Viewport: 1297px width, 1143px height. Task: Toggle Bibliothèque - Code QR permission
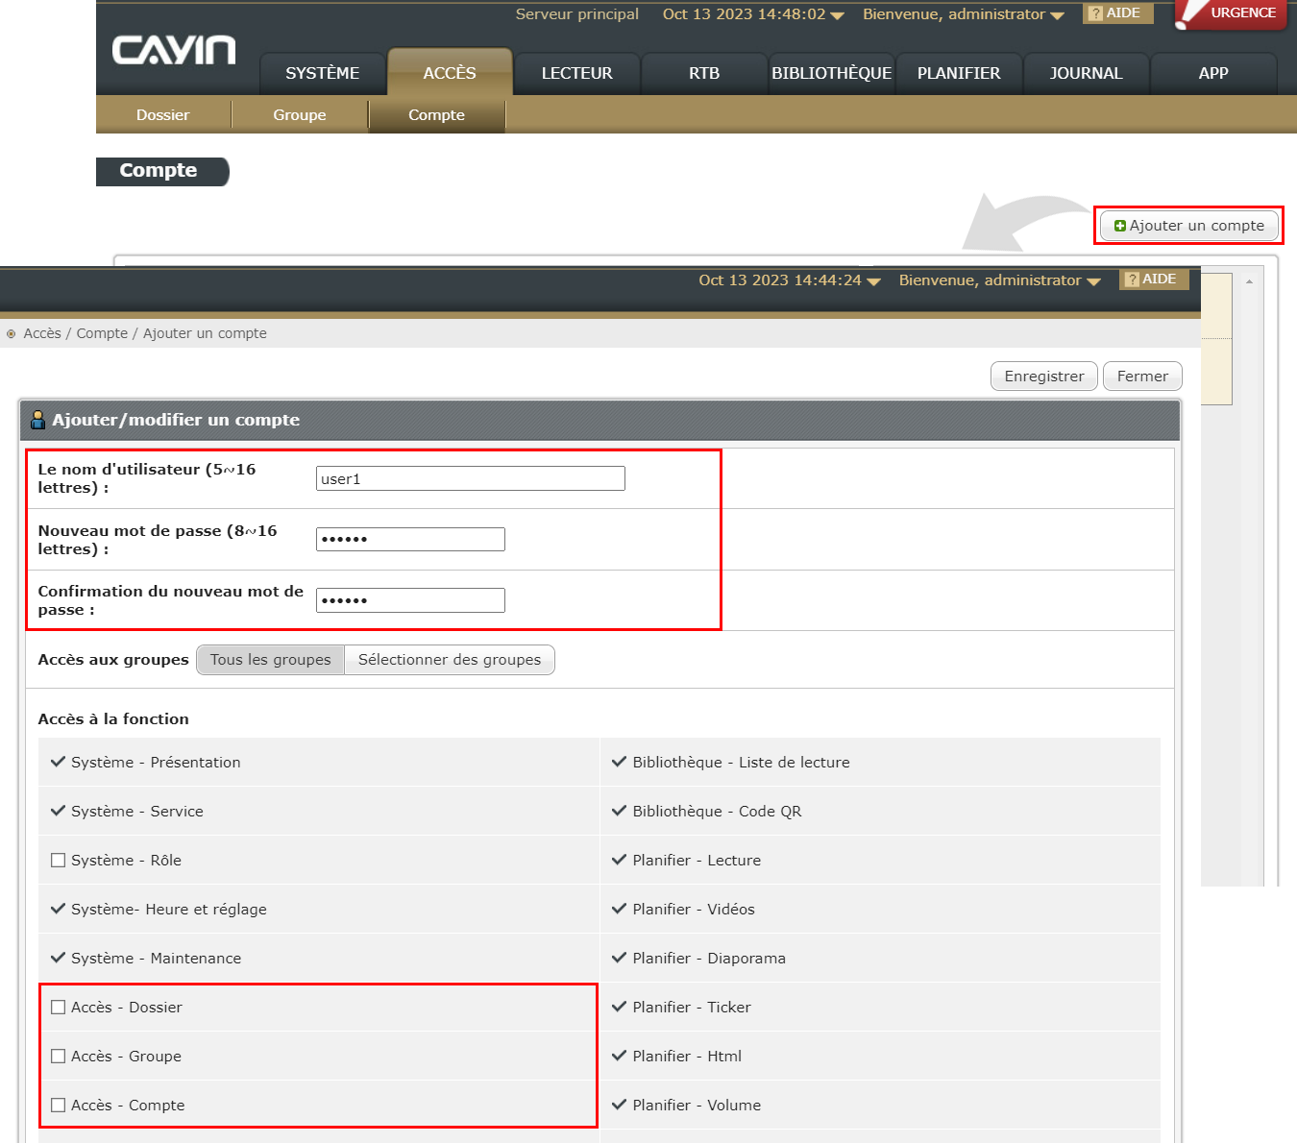coord(620,811)
